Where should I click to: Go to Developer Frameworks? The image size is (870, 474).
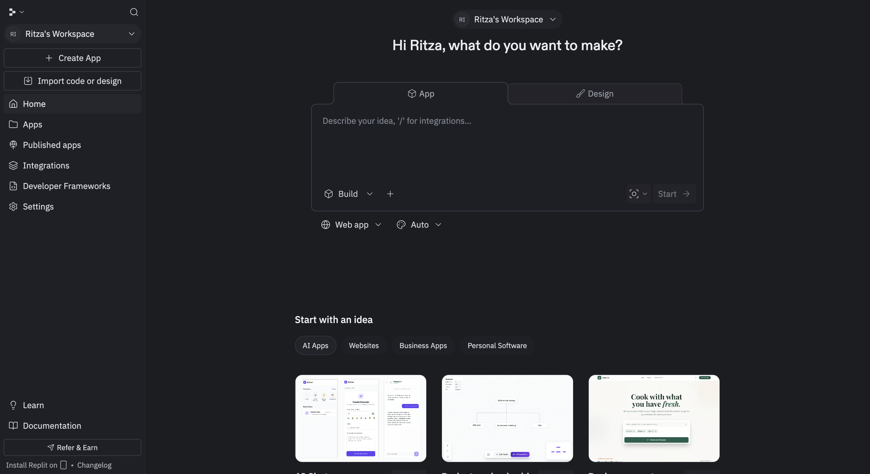pos(66,186)
